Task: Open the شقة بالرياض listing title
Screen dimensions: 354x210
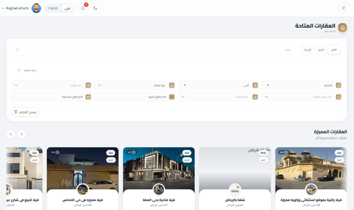Action: coord(235,200)
